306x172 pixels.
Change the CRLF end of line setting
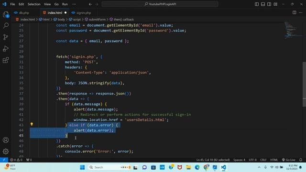[x=263, y=160]
